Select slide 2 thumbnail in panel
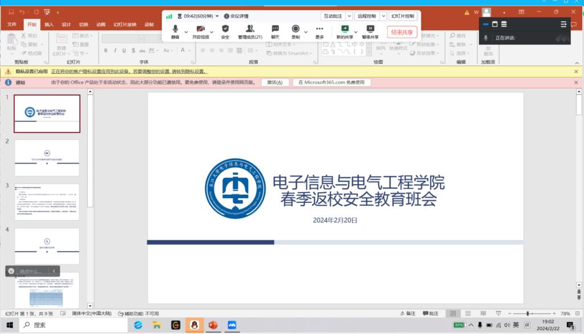584x334 pixels. (x=47, y=158)
